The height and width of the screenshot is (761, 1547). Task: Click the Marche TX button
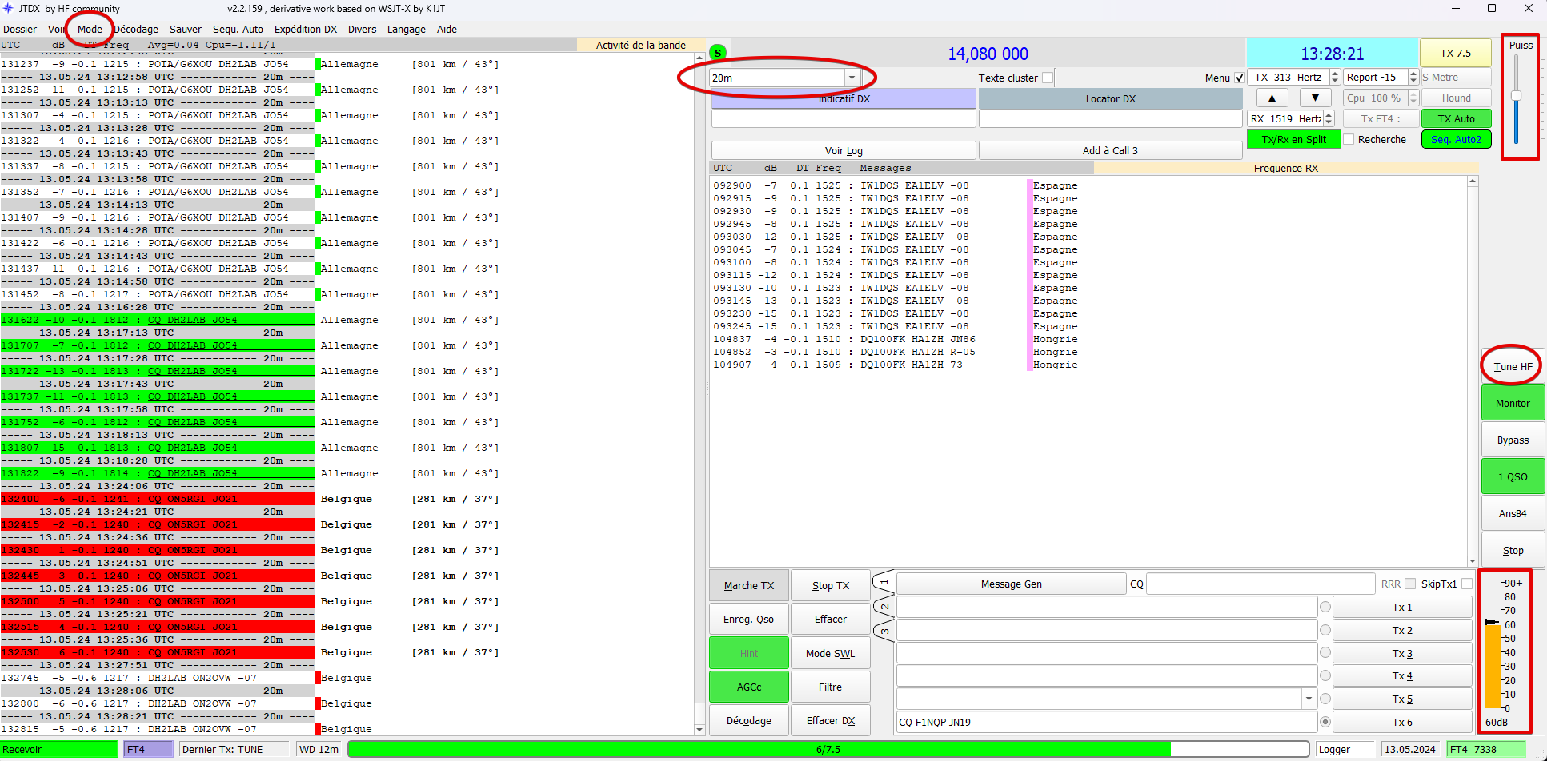749,585
